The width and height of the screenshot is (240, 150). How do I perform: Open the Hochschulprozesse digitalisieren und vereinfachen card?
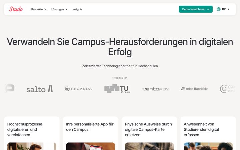[32, 133]
